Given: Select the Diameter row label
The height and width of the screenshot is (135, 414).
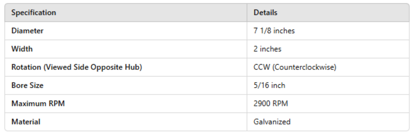Looking at the screenshot, I should 27,31.
